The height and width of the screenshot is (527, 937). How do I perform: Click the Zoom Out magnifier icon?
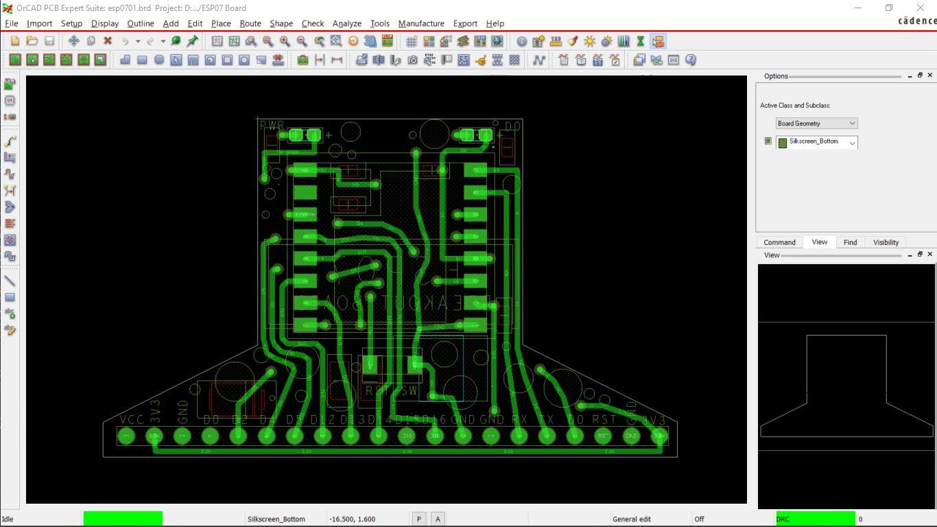click(x=302, y=41)
